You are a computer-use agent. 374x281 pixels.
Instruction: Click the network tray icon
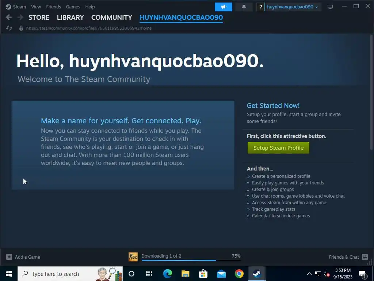(x=318, y=274)
